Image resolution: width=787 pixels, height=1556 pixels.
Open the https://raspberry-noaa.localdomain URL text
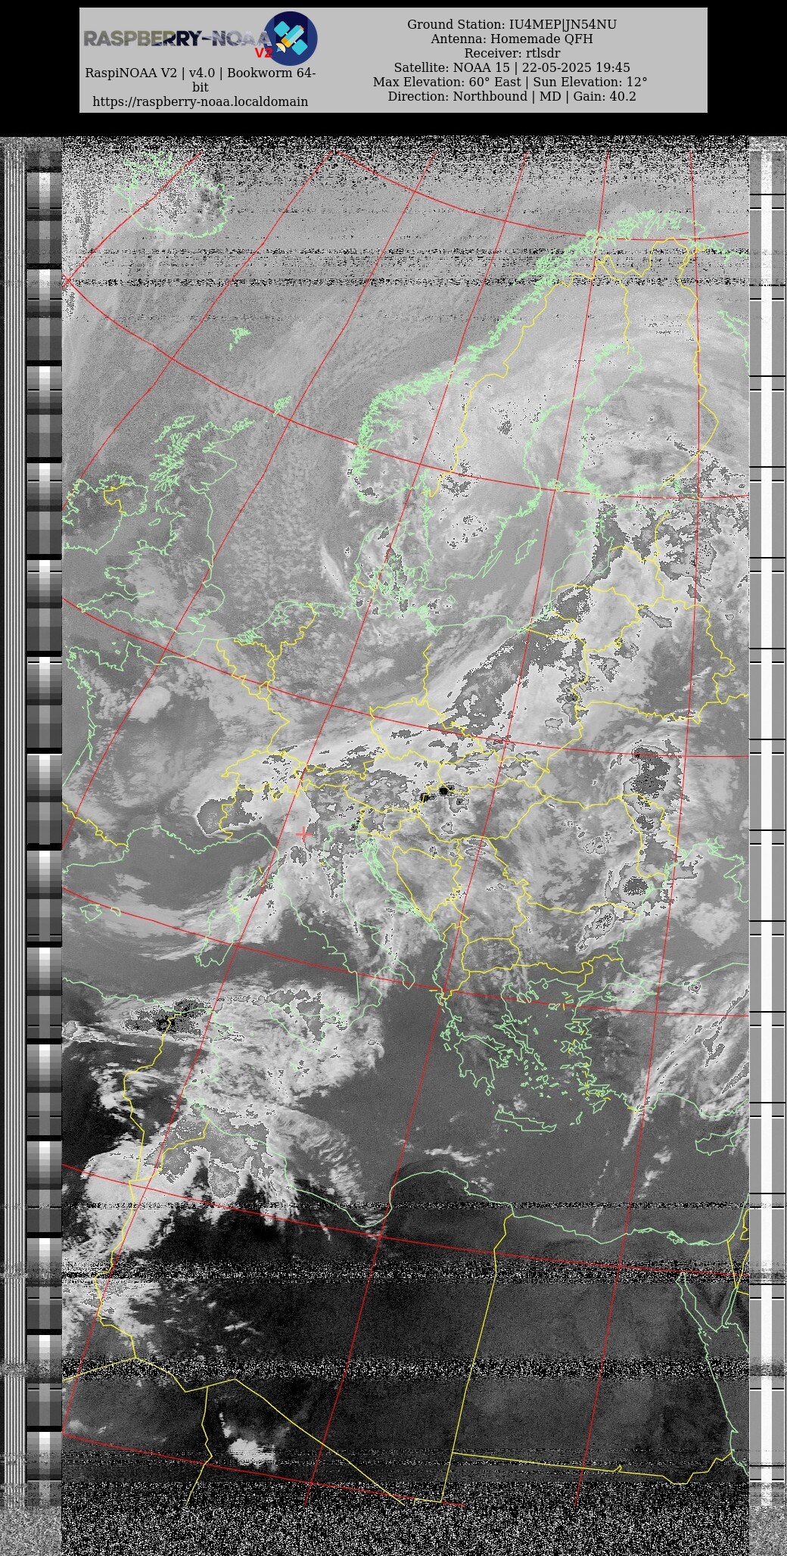[x=201, y=101]
